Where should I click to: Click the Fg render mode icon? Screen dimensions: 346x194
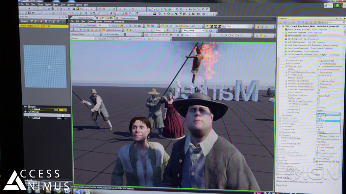(219, 26)
